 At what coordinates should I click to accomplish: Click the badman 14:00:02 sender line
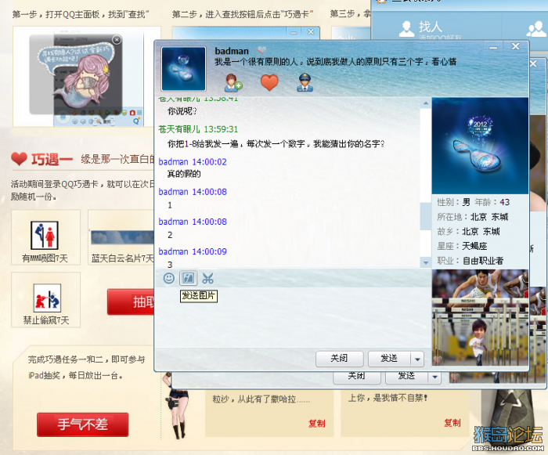(193, 161)
